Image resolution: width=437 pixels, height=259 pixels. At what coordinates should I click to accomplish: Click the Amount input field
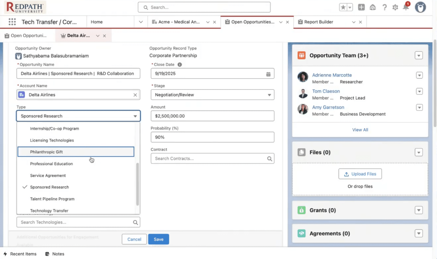(x=213, y=116)
